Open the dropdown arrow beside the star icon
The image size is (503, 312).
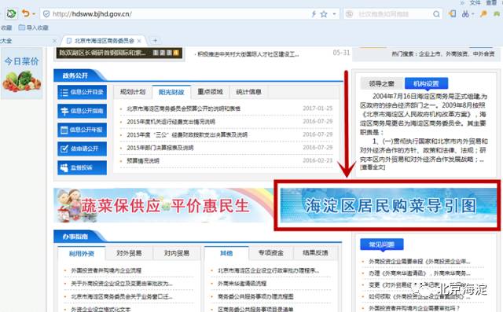[334, 14]
